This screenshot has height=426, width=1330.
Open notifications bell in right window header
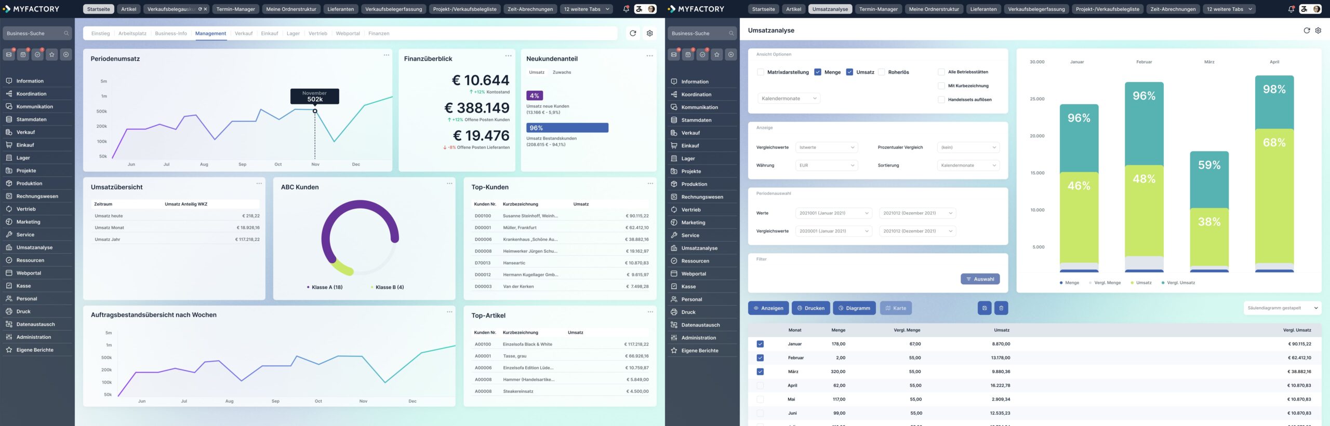(1291, 9)
